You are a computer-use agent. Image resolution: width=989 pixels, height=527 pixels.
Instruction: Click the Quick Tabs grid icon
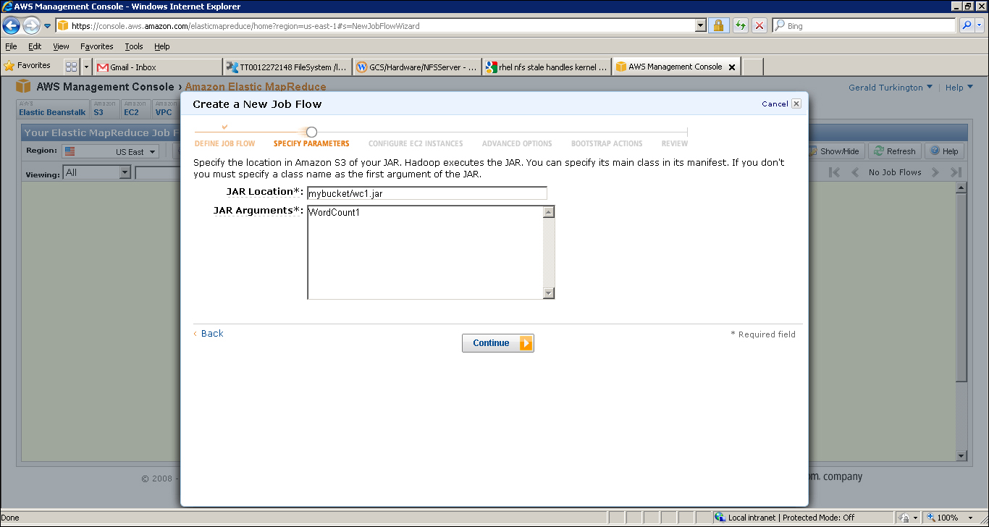point(71,67)
